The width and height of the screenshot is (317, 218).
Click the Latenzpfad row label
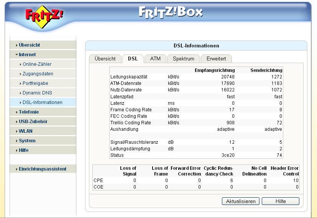point(122,97)
